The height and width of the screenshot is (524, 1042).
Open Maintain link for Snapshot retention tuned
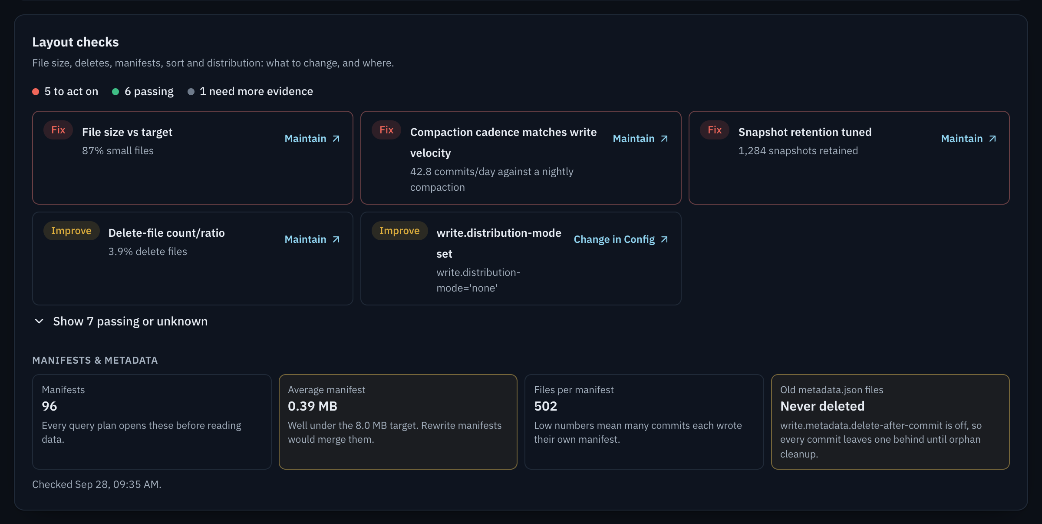pyautogui.click(x=969, y=139)
